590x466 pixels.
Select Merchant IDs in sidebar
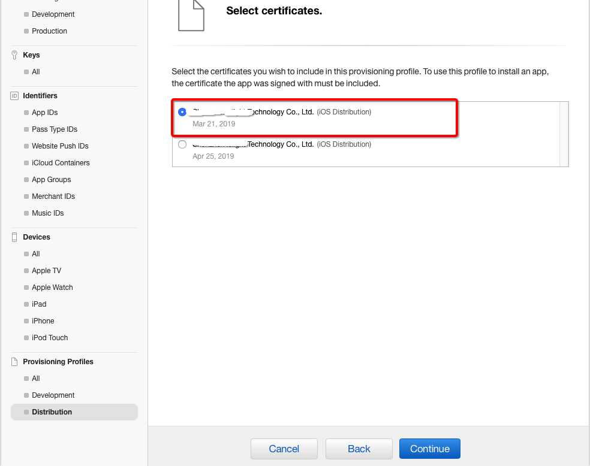coord(53,196)
